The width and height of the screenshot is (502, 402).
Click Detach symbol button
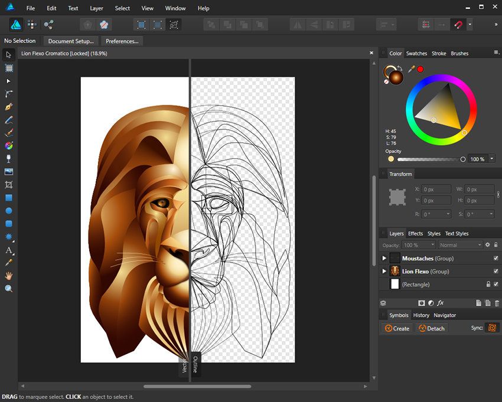(432, 328)
